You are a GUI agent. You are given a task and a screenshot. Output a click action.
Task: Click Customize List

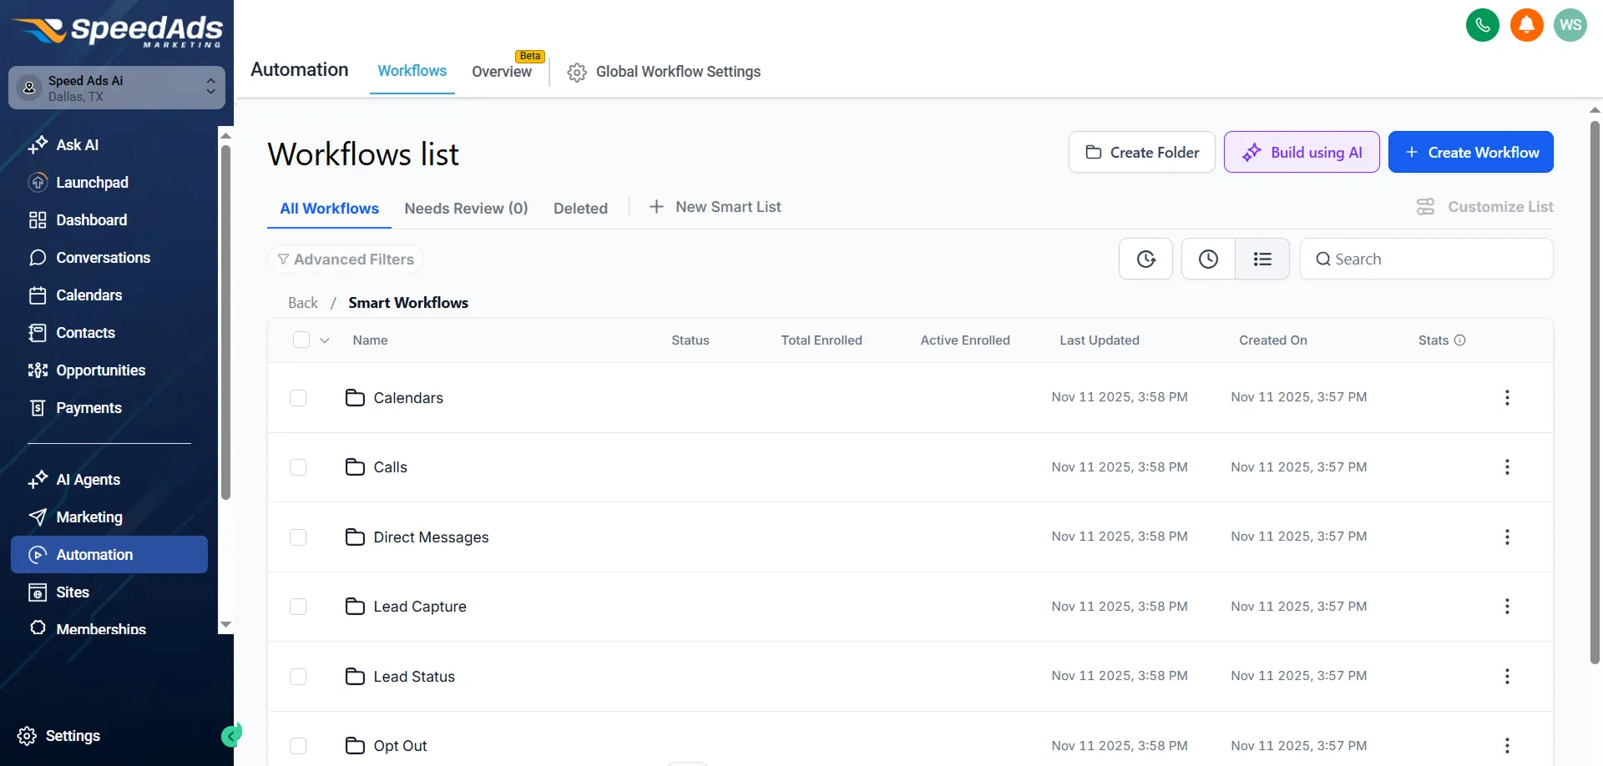1484,207
